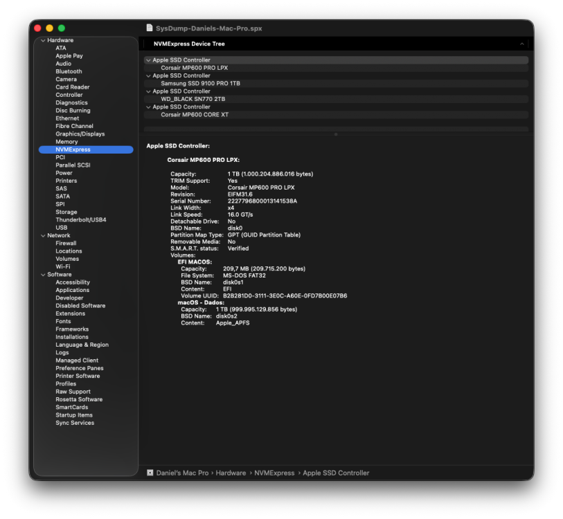Select the highlighted NVMExpress sidebar item
The width and height of the screenshot is (563, 519).
(x=86, y=149)
